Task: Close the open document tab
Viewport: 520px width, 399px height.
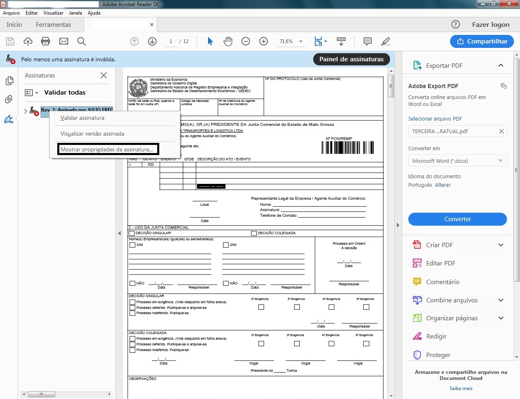Action: [152, 25]
